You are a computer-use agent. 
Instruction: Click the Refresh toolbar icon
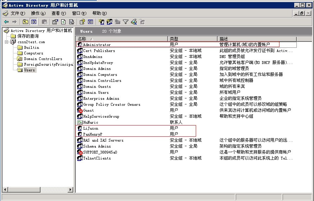click(63, 22)
